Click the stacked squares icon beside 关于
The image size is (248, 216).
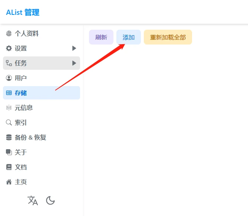click(9, 152)
